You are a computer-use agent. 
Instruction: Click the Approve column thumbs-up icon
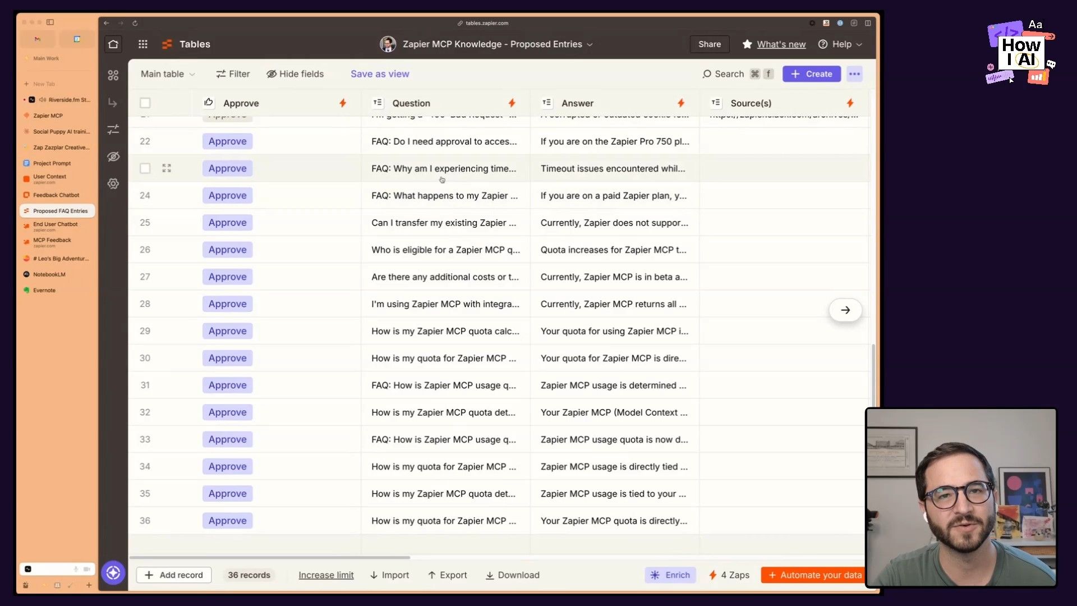[209, 102]
